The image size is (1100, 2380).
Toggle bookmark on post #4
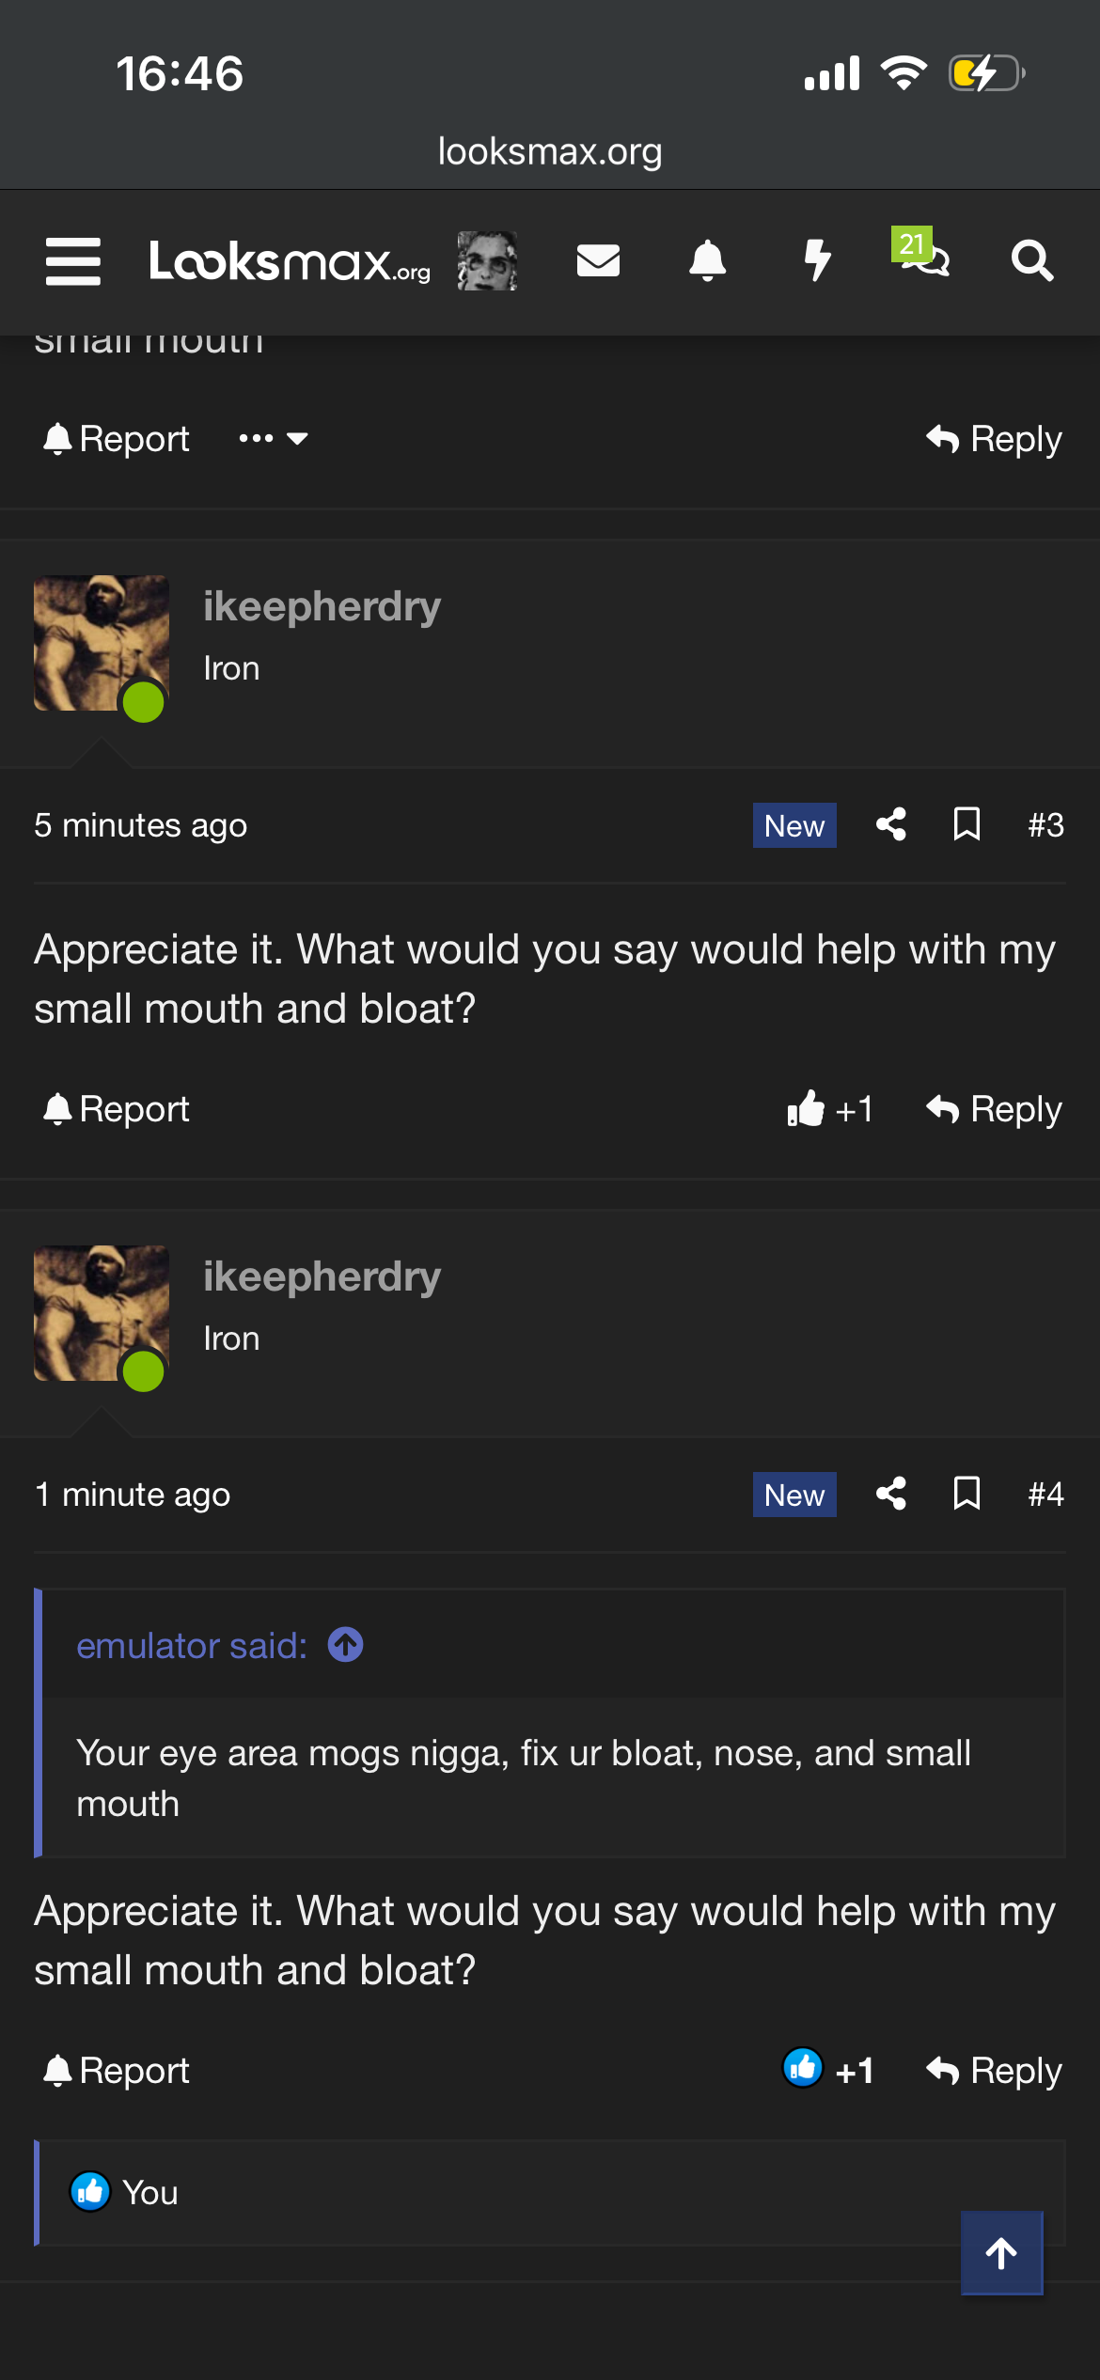point(966,1494)
